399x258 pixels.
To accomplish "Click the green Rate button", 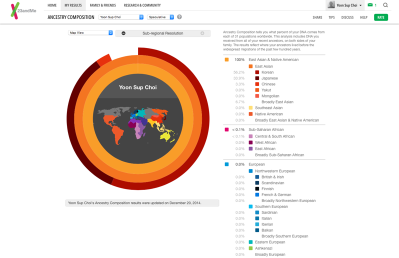I will point(381,17).
